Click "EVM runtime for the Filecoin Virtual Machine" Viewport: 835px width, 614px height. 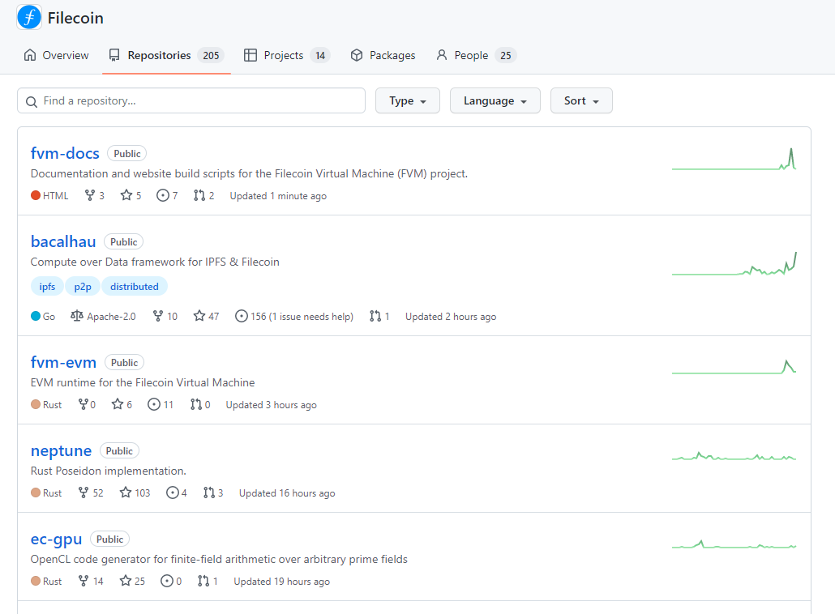pos(143,382)
